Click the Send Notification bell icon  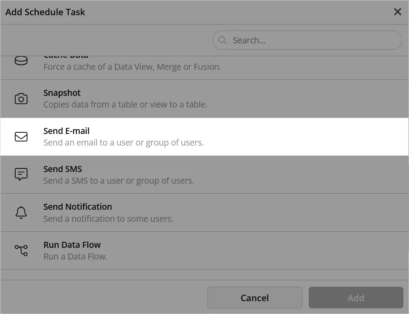click(x=21, y=213)
